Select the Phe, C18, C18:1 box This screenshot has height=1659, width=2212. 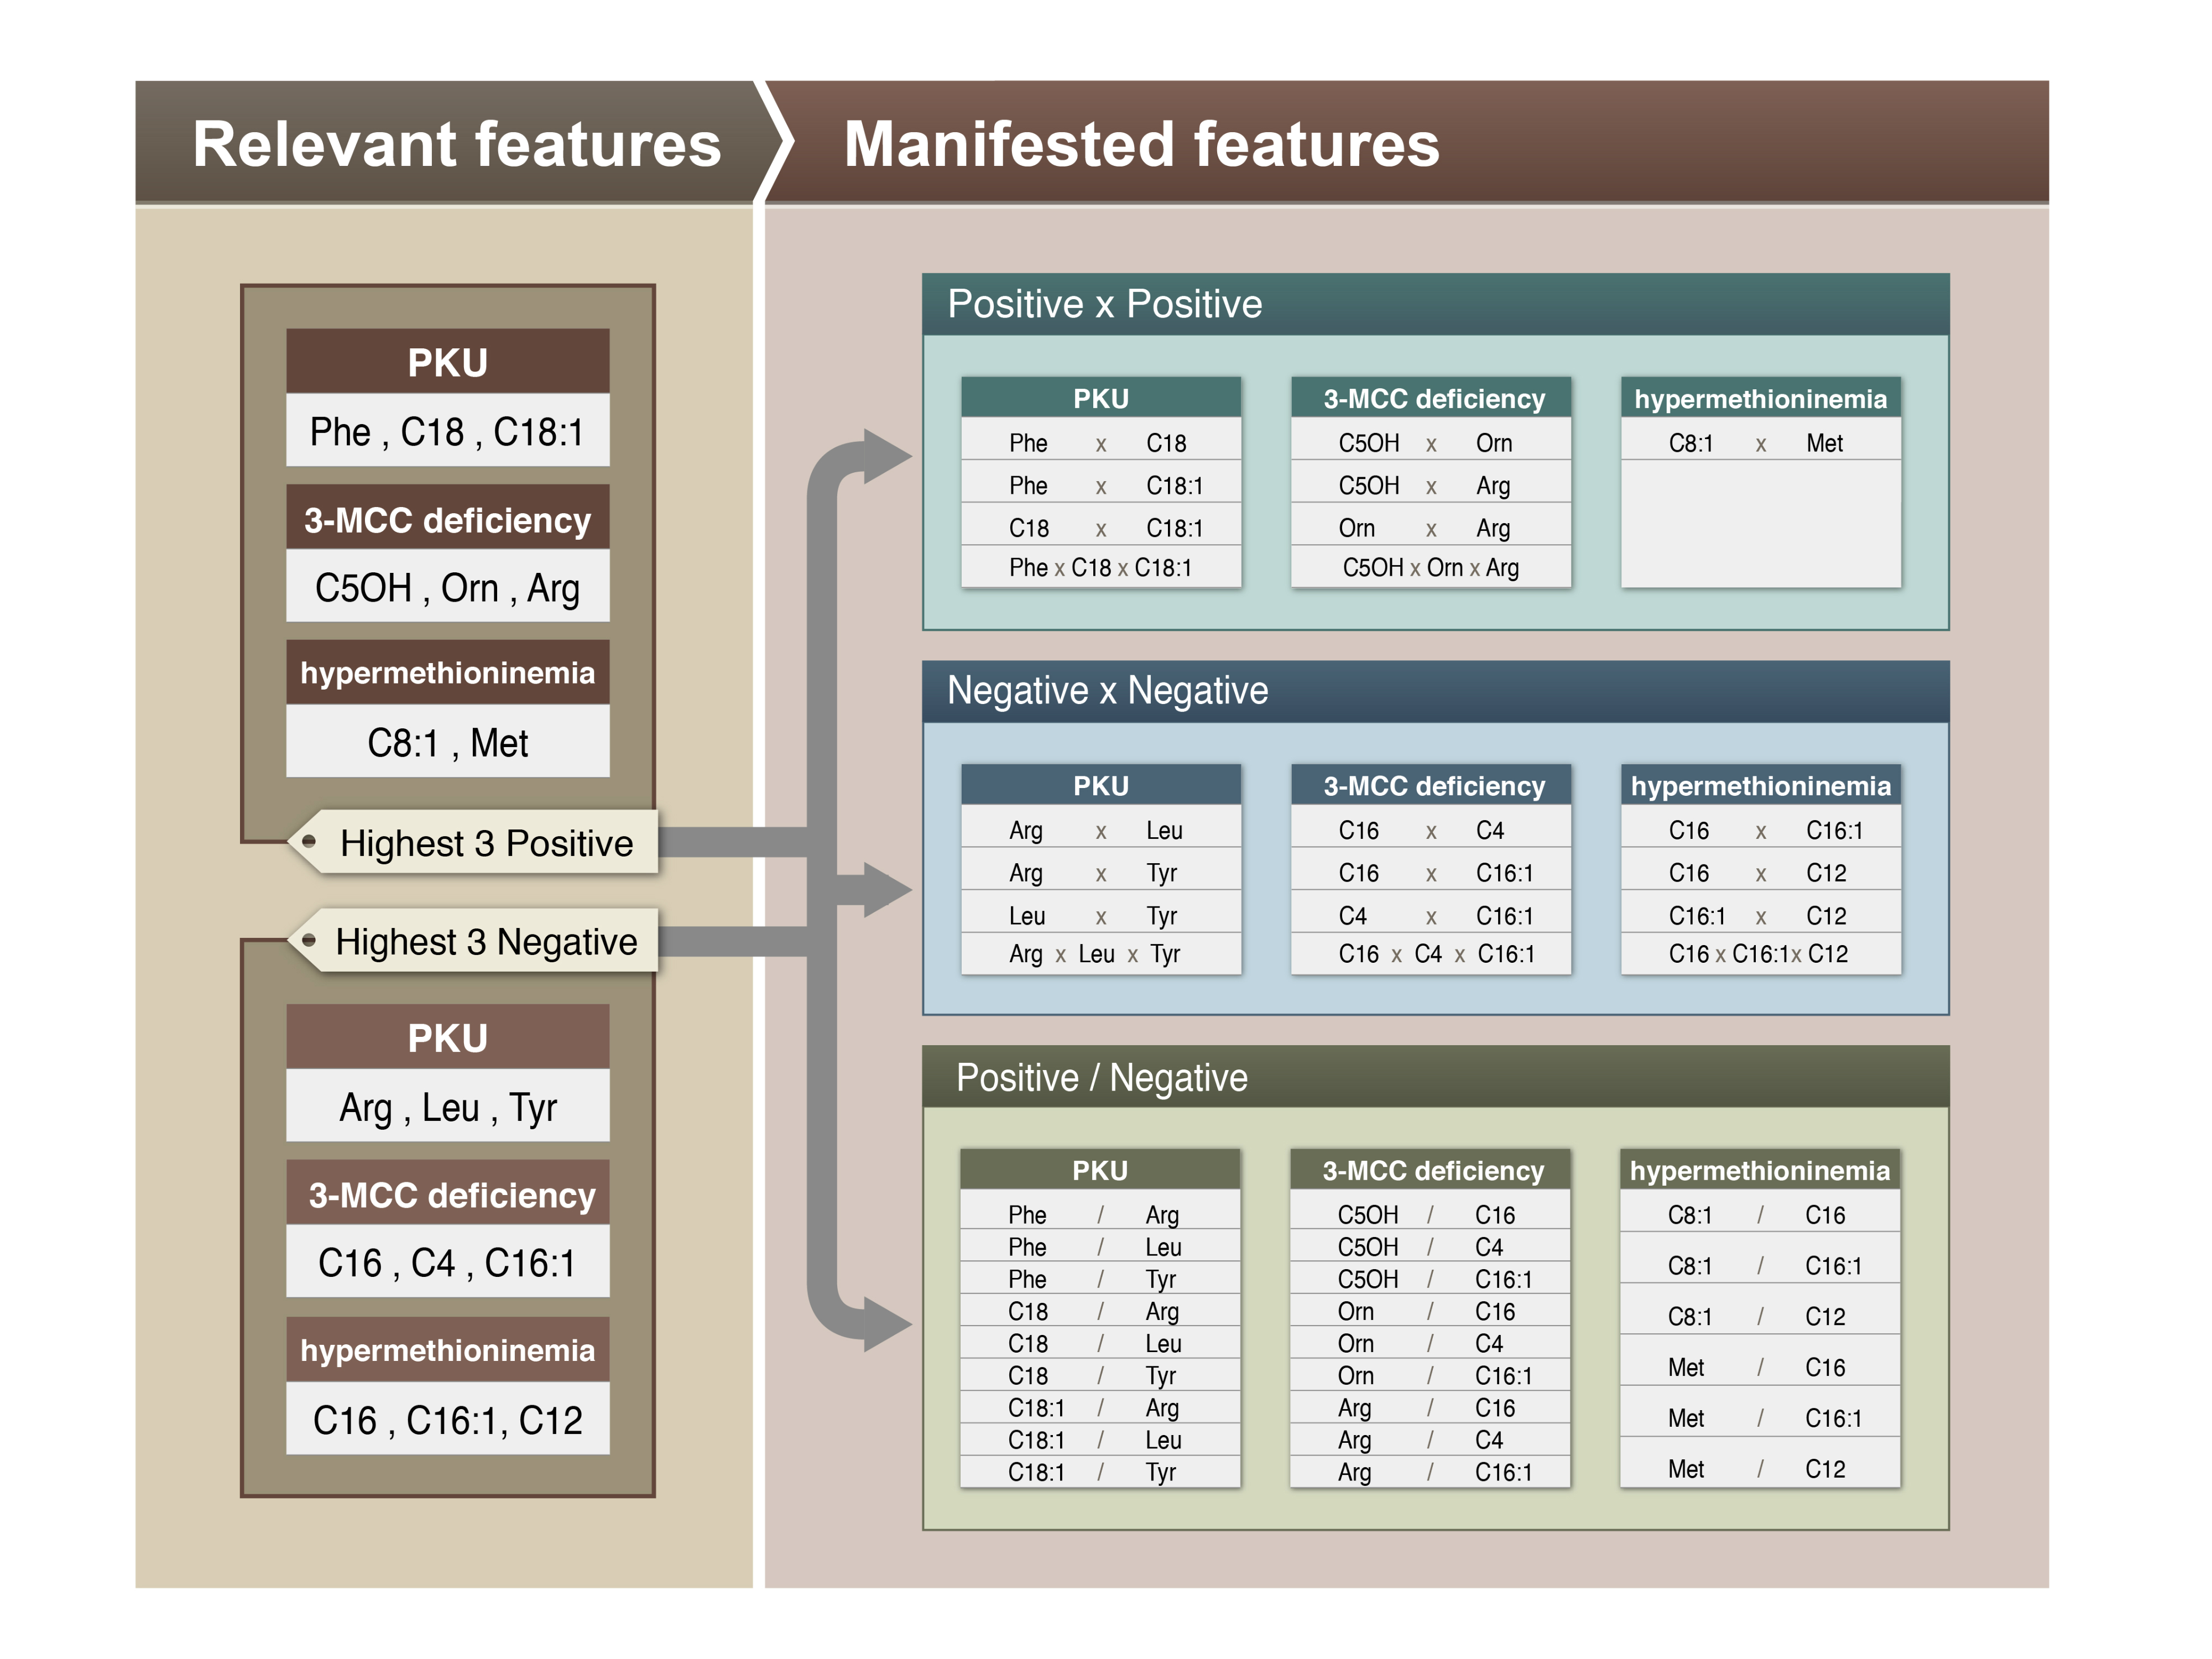click(x=447, y=431)
